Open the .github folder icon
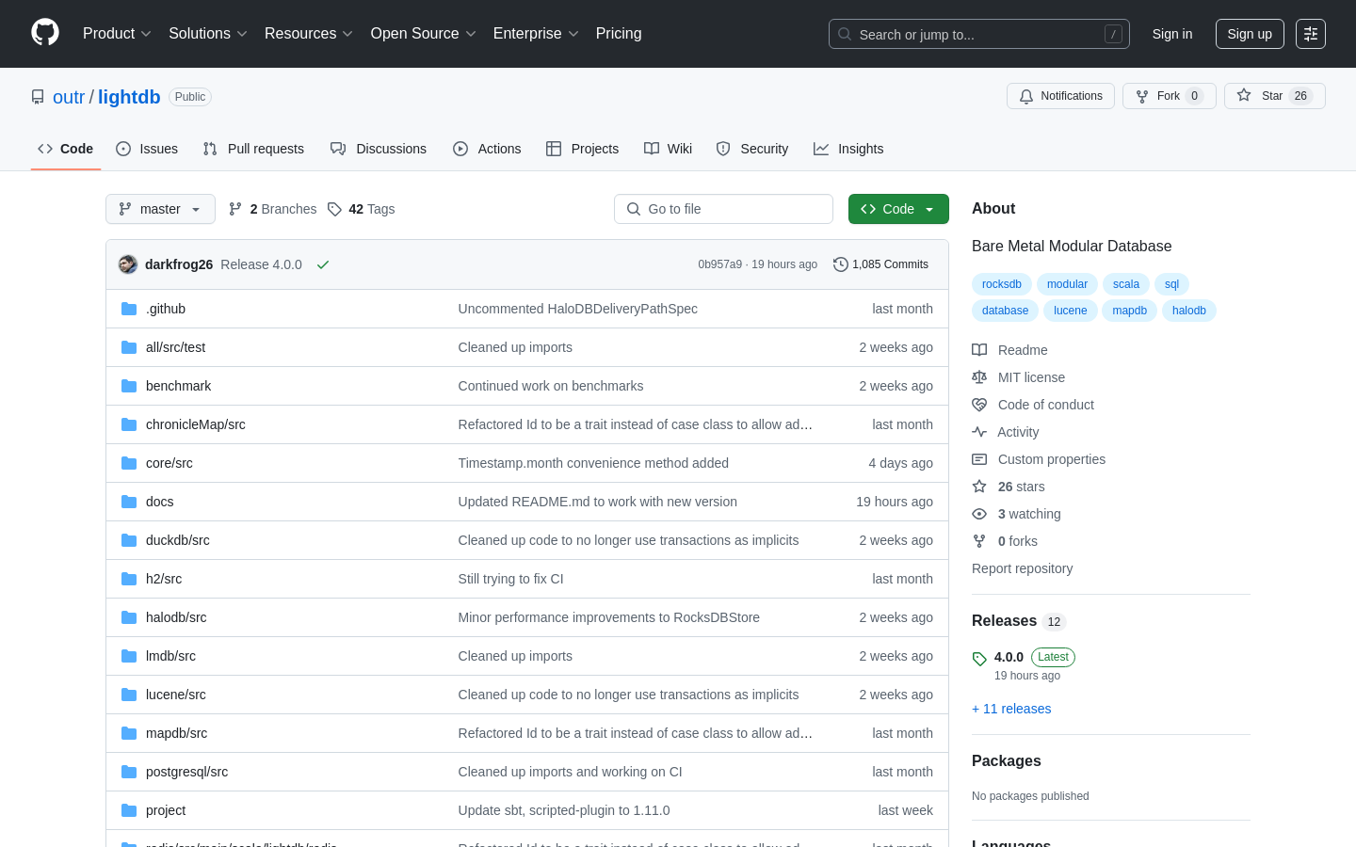This screenshot has height=847, width=1356. coord(129,309)
